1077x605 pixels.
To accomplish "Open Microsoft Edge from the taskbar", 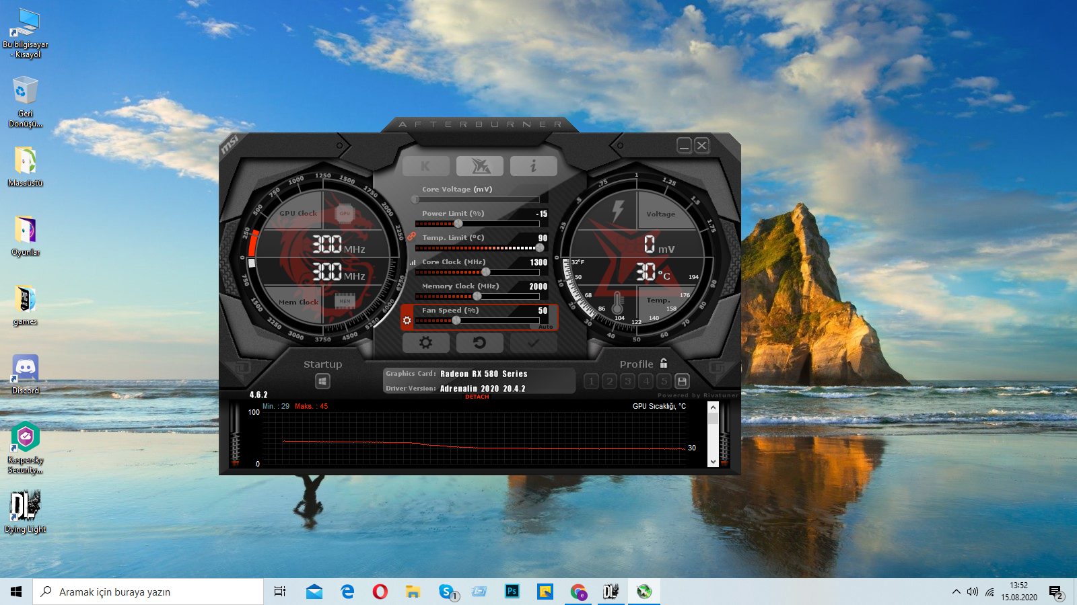I will pos(347,592).
